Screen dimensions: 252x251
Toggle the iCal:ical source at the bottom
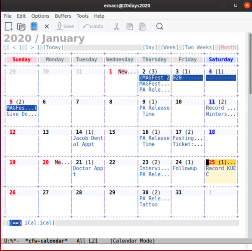(x=39, y=222)
